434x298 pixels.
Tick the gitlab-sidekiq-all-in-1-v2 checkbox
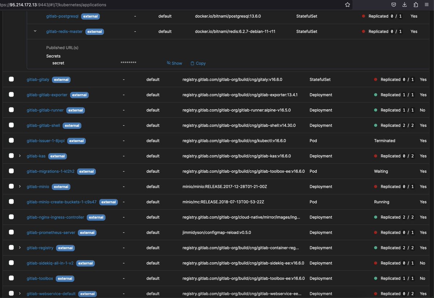tap(11, 263)
